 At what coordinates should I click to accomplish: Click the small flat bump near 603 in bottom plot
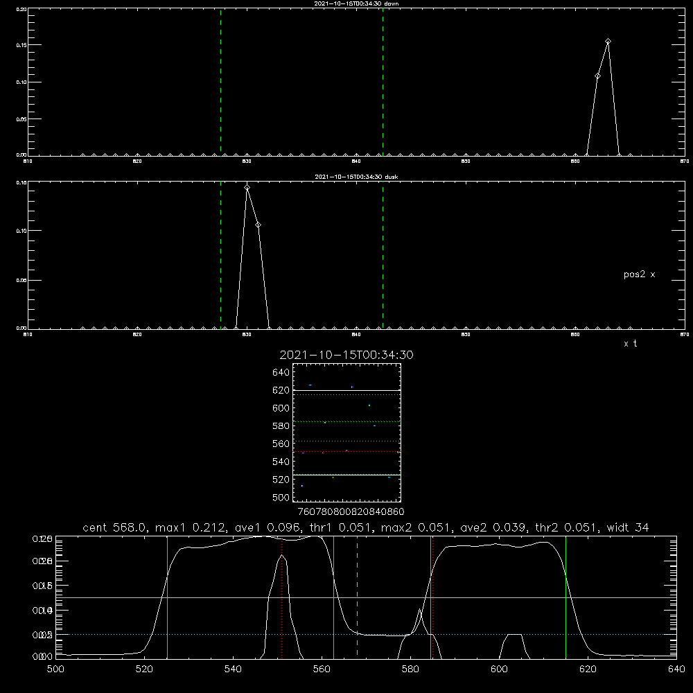click(x=514, y=635)
